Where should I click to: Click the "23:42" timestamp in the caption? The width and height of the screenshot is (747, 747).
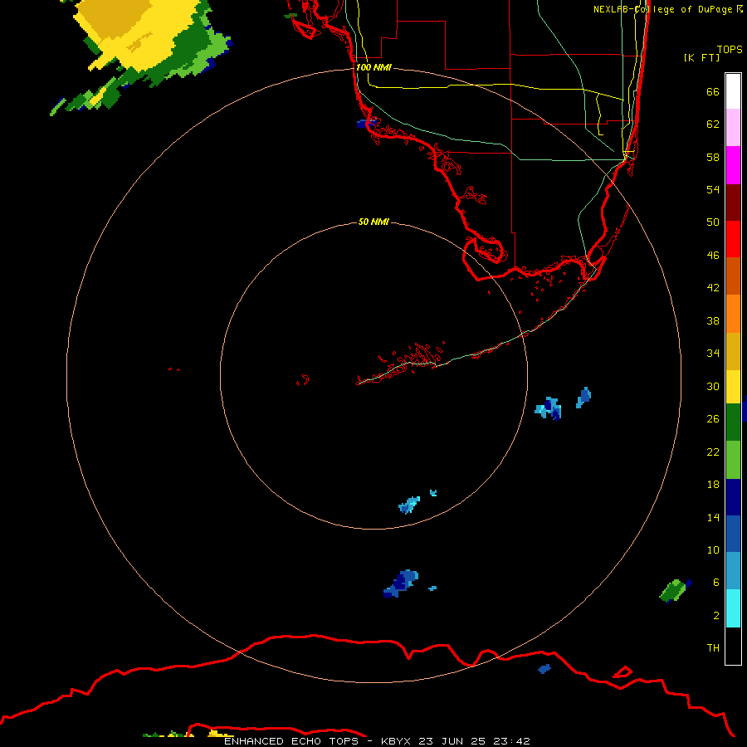pyautogui.click(x=511, y=741)
